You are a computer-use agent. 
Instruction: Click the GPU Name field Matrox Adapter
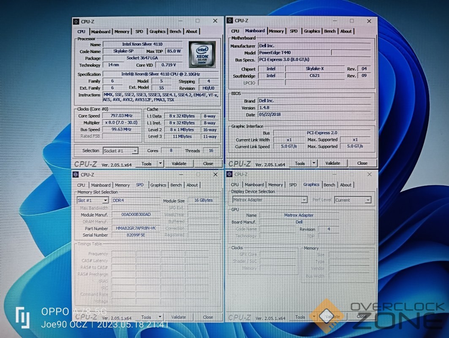pyautogui.click(x=299, y=215)
